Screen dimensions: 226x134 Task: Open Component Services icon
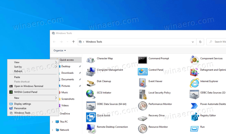point(194,60)
